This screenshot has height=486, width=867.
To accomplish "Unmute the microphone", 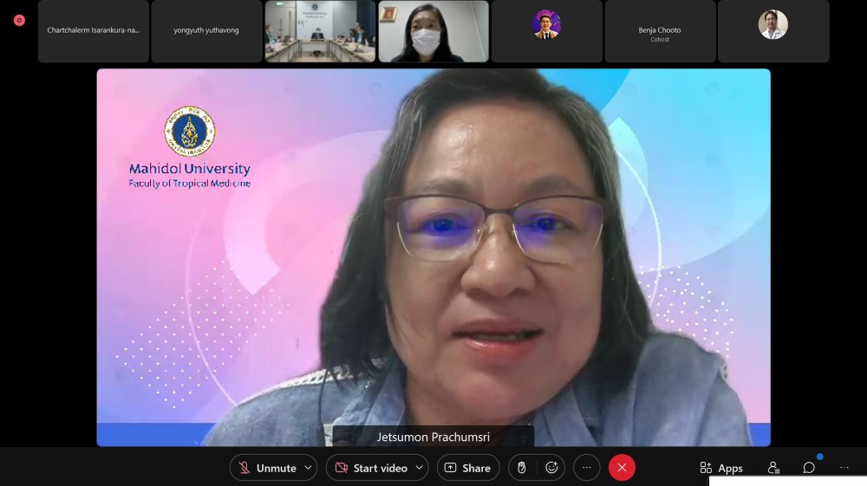I will point(267,468).
